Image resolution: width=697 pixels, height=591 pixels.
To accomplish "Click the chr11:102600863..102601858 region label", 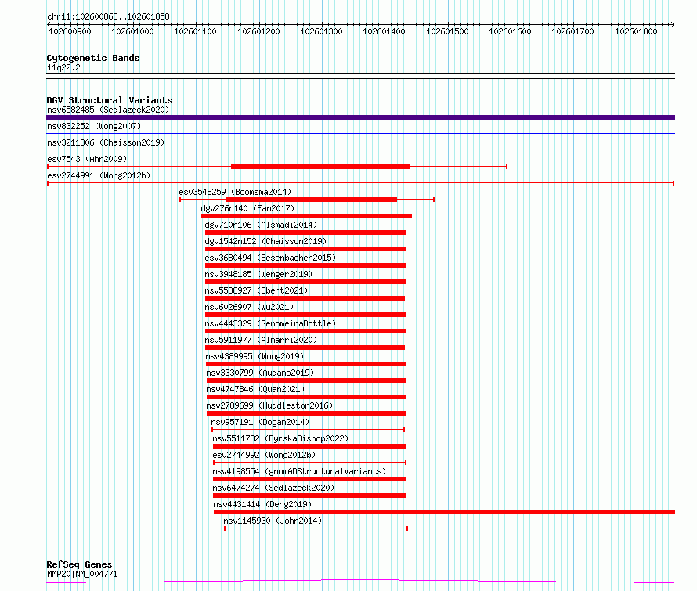I will click(x=108, y=16).
